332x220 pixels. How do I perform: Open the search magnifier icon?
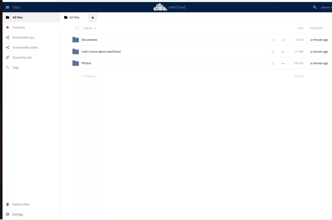click(x=314, y=7)
